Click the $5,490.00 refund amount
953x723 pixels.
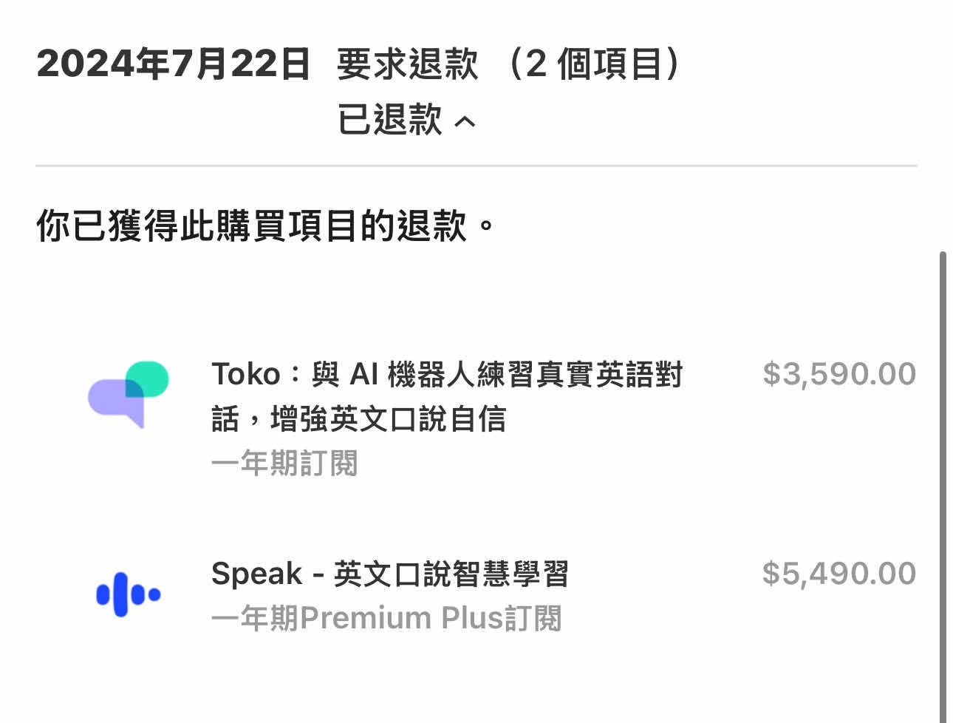coord(838,574)
